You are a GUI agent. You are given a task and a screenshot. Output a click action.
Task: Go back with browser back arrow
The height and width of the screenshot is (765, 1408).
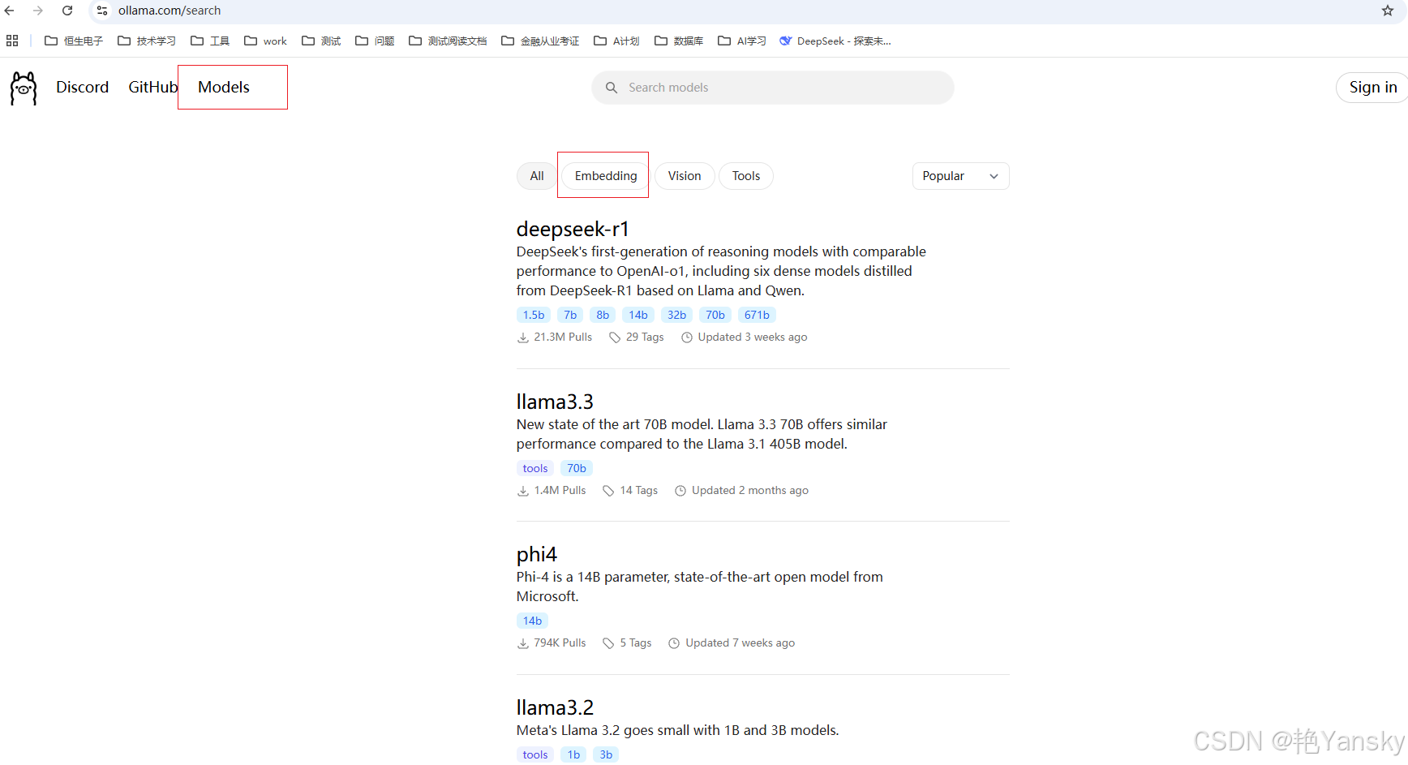(x=10, y=11)
